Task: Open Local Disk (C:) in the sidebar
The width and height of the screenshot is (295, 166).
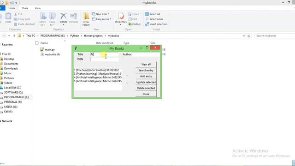Action: pos(12,88)
